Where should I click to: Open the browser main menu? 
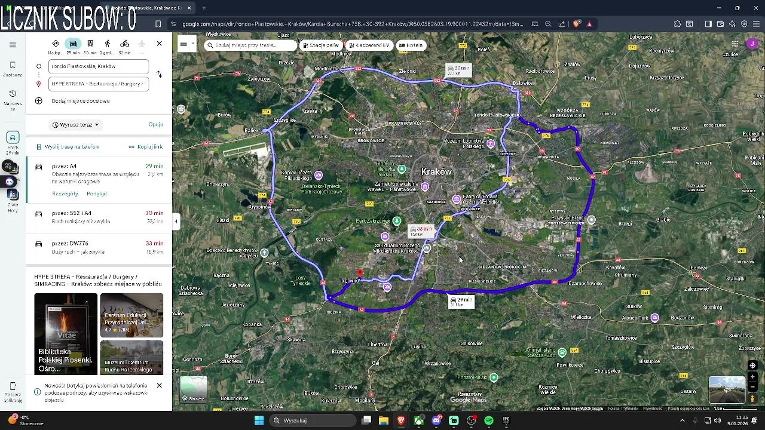[x=757, y=24]
